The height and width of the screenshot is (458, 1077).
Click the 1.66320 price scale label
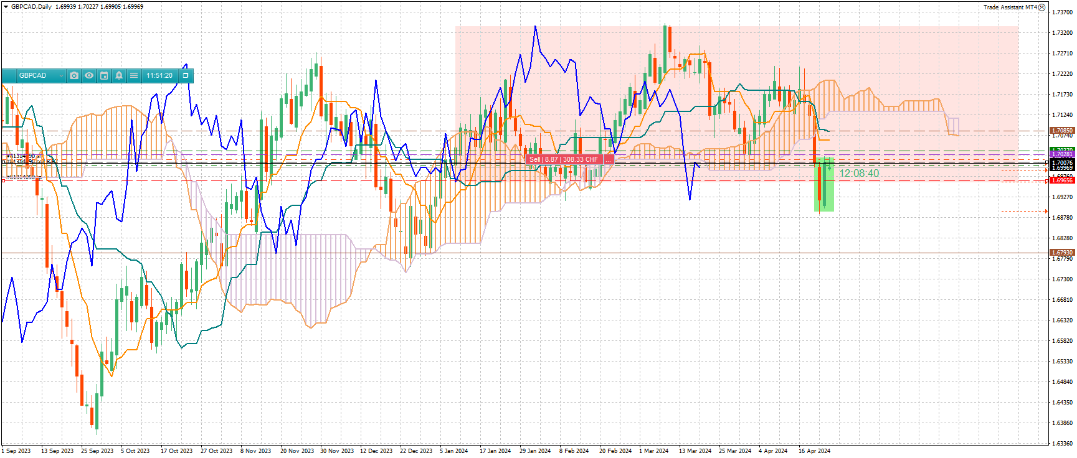(x=1062, y=320)
